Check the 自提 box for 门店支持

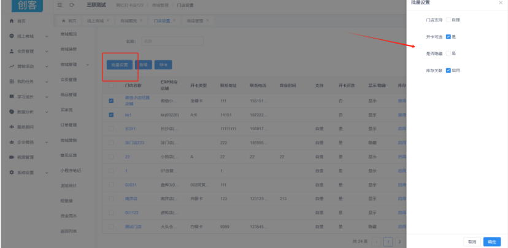(448, 20)
